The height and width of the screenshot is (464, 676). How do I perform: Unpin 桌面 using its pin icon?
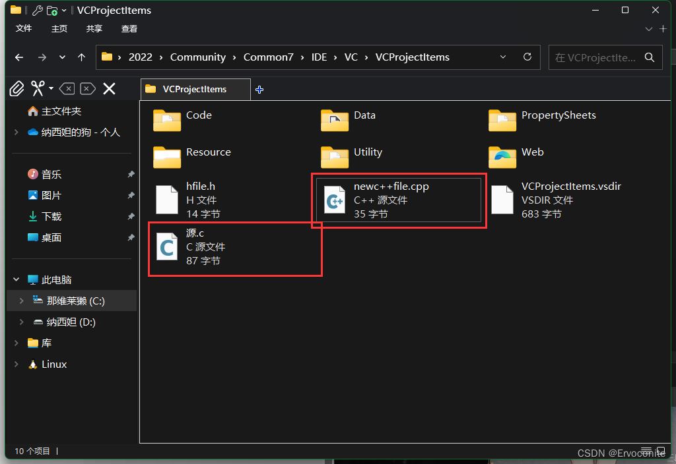point(131,237)
